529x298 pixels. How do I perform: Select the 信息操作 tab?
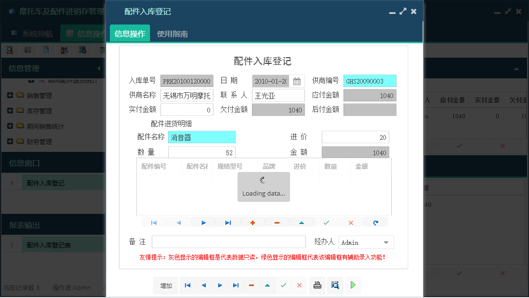click(x=129, y=34)
